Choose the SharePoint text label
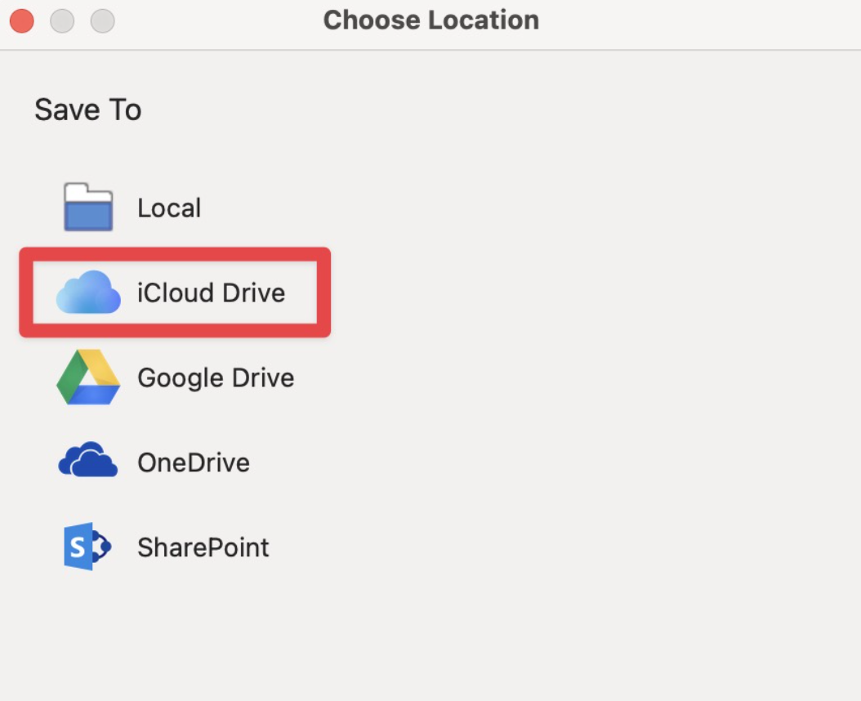The width and height of the screenshot is (861, 701). click(x=203, y=547)
